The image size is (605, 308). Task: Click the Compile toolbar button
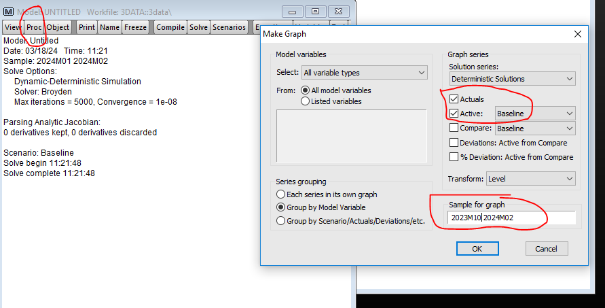click(170, 27)
